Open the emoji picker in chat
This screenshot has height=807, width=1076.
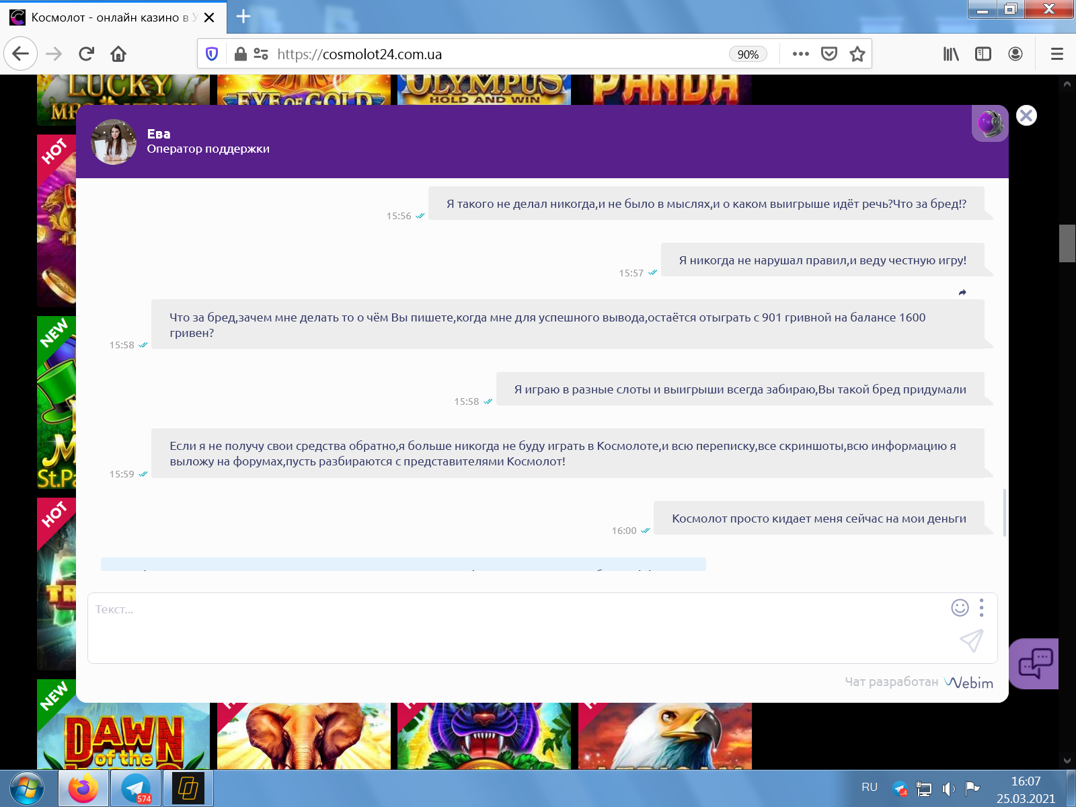[x=960, y=608]
